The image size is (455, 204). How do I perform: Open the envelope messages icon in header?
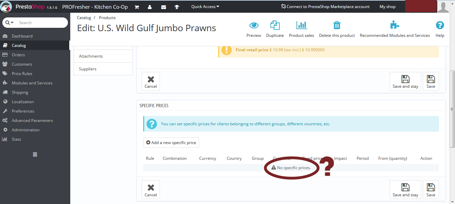pyautogui.click(x=164, y=7)
